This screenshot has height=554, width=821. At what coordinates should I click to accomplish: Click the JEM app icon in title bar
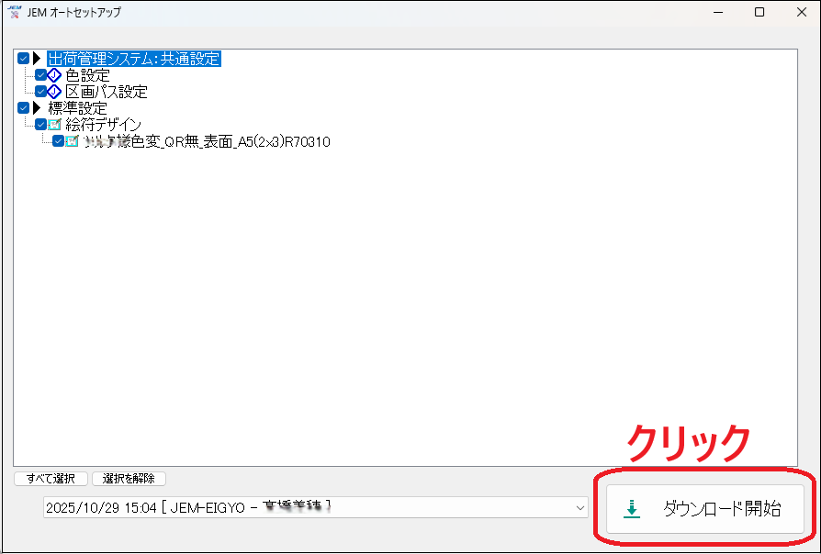(14, 13)
